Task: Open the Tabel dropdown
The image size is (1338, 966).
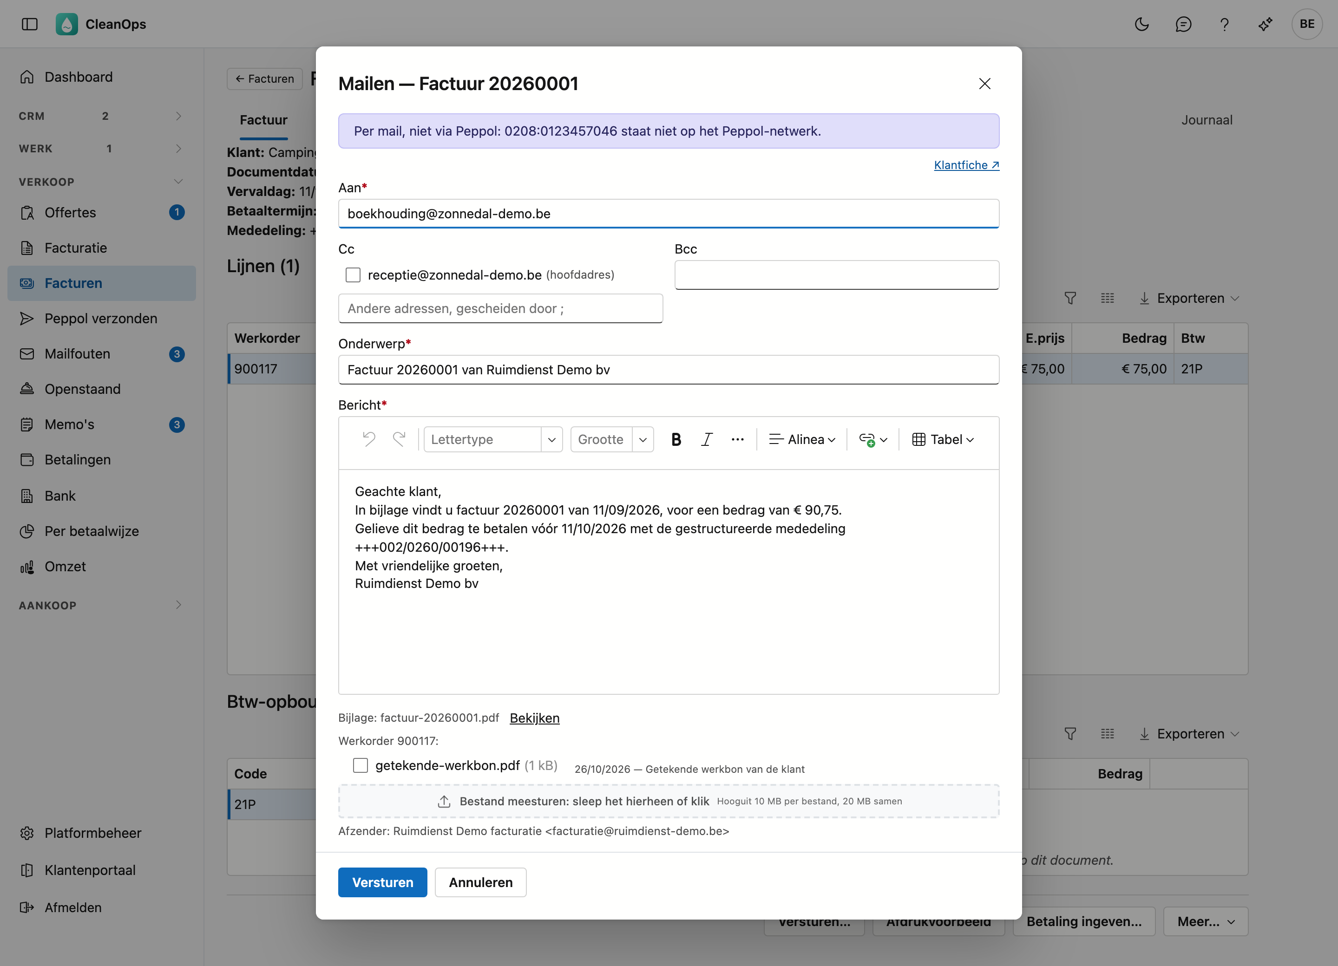Action: point(943,439)
